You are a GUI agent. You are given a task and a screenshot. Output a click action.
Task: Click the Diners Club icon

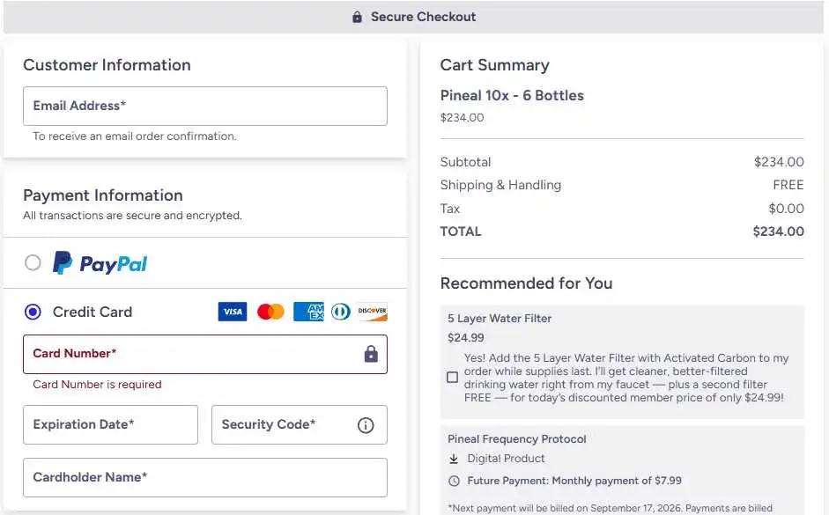(341, 312)
